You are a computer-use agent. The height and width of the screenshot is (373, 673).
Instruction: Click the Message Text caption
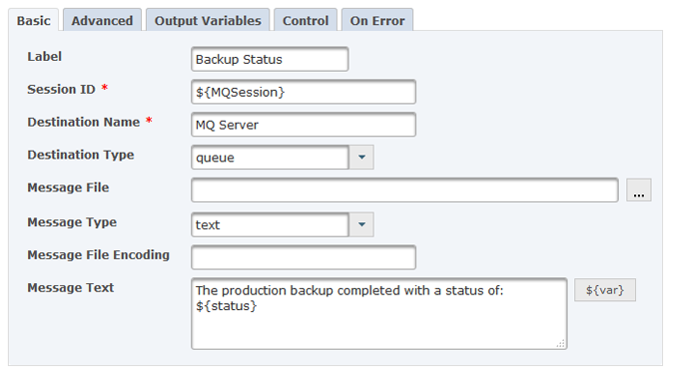[70, 287]
